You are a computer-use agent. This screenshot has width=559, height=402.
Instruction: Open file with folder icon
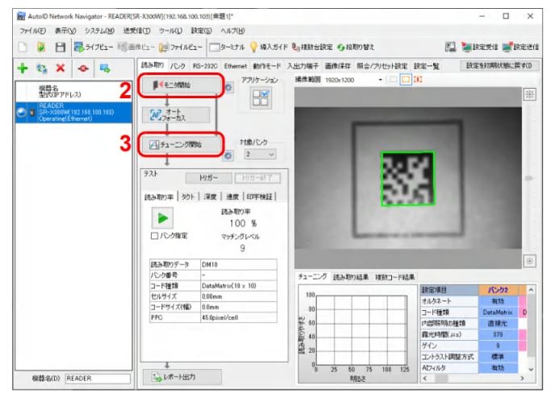click(x=41, y=47)
